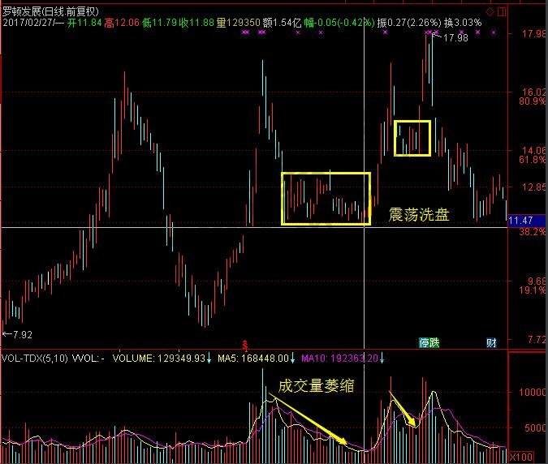The height and width of the screenshot is (464, 548).
Task: Click the down arrow after MA10 value
Action: click(382, 359)
